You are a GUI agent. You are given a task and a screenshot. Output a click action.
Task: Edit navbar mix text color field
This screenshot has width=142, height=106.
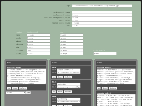point(72,47)
